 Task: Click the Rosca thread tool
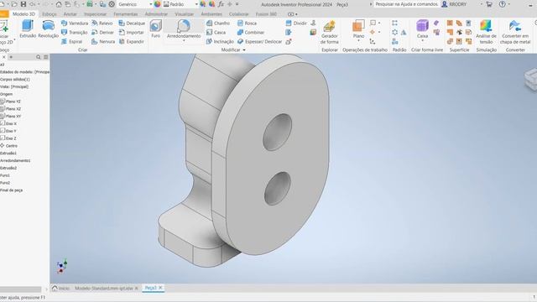point(247,23)
